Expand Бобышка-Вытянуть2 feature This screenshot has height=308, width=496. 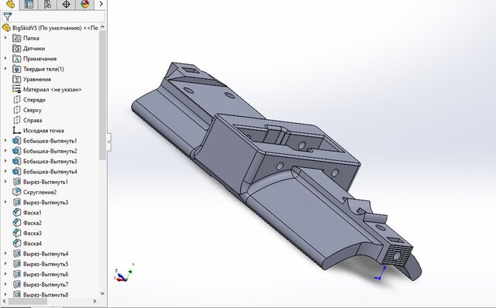click(5, 151)
